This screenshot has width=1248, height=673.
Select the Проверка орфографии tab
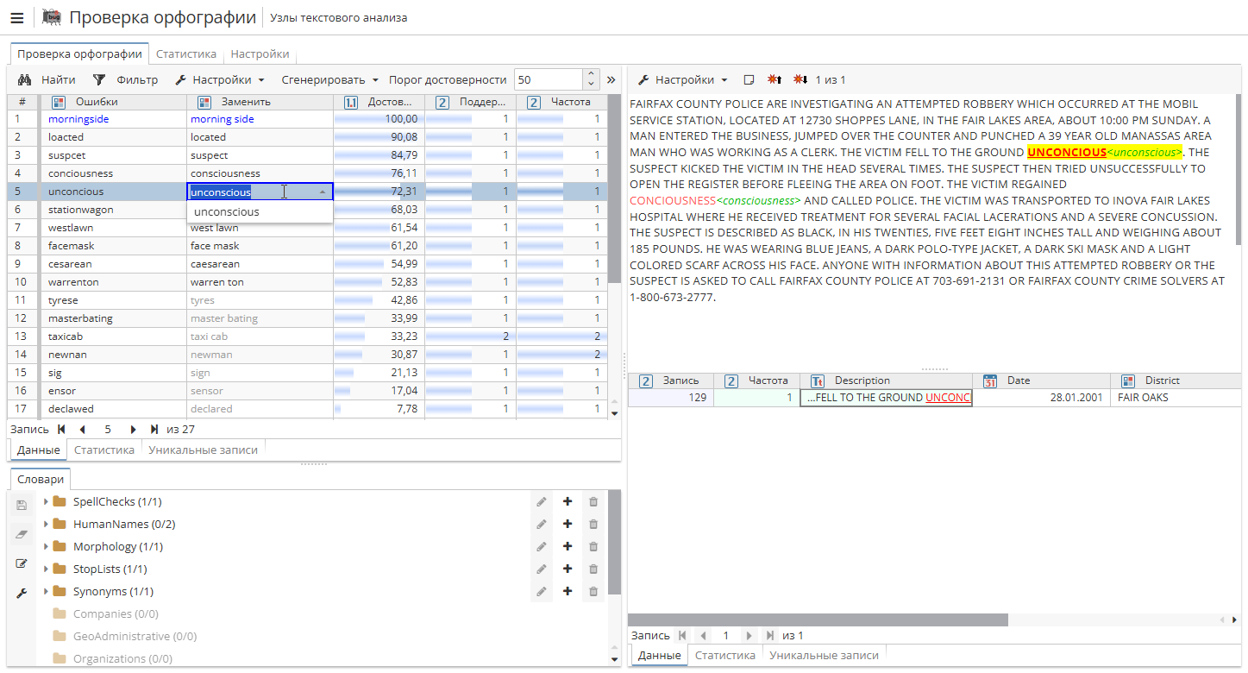click(x=79, y=53)
